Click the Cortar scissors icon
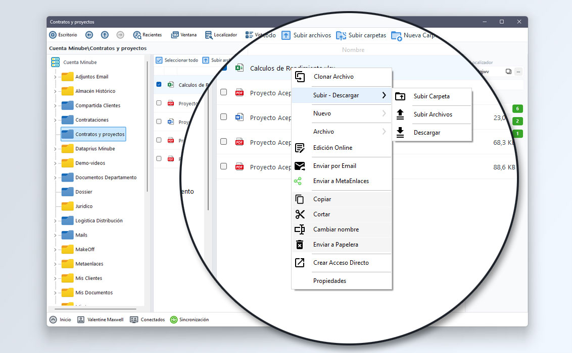572x353 pixels. click(300, 214)
